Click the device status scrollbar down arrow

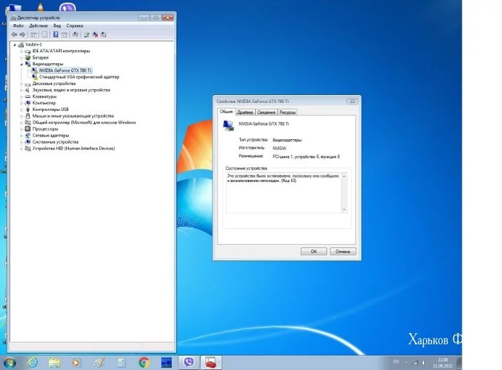[344, 210]
